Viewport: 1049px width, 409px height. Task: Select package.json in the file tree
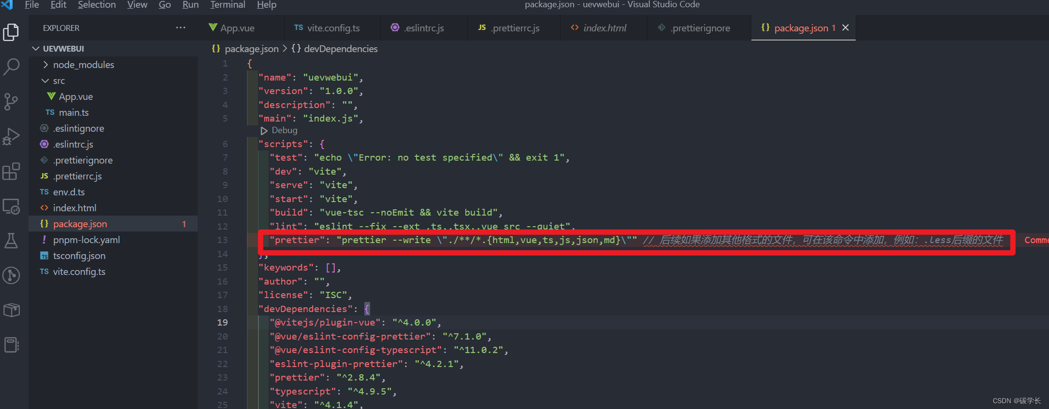(x=113, y=224)
